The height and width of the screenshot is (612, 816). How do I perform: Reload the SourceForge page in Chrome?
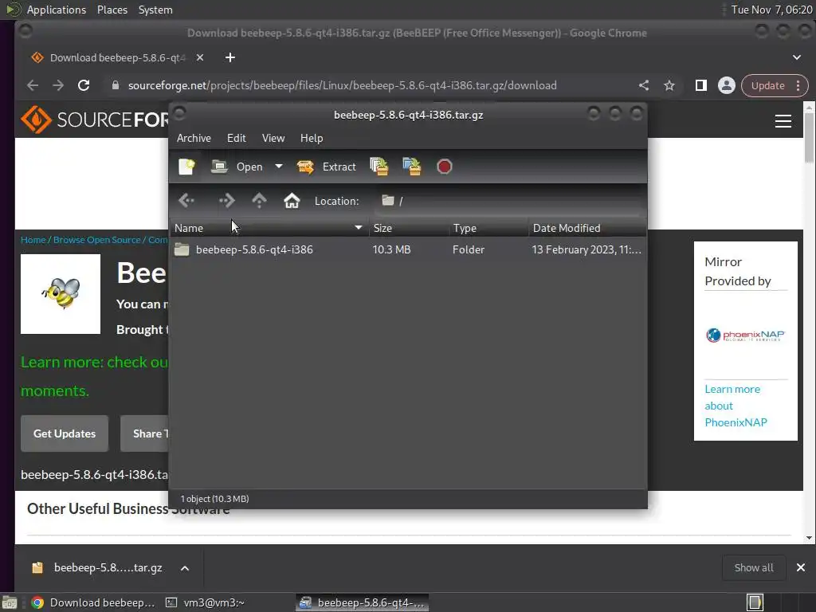[x=84, y=85]
